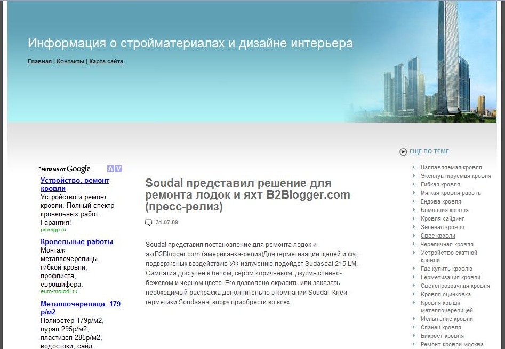The width and height of the screenshot is (505, 349).
Task: Open the Soudal article headline
Action: coord(247,194)
